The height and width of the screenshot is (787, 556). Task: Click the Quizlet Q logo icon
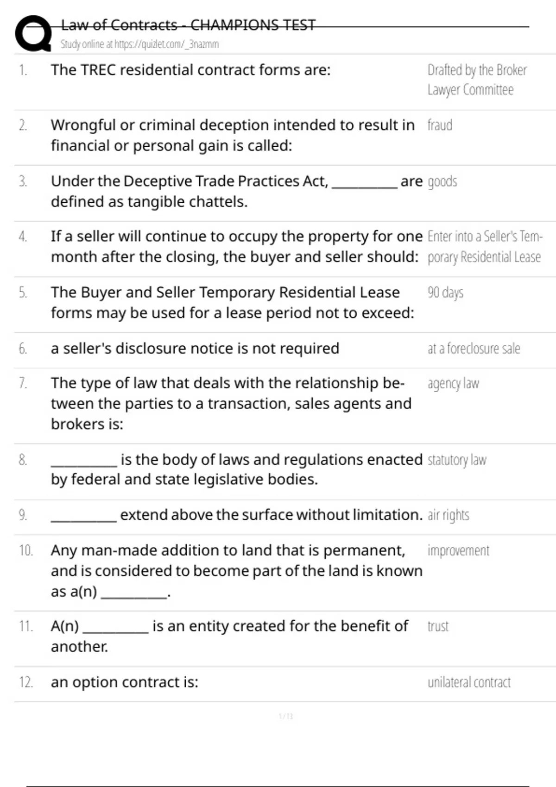point(33,33)
